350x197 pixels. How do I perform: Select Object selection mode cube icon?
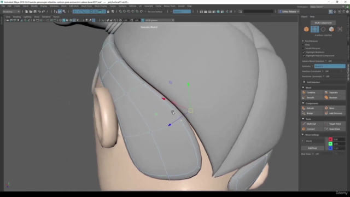306,29
